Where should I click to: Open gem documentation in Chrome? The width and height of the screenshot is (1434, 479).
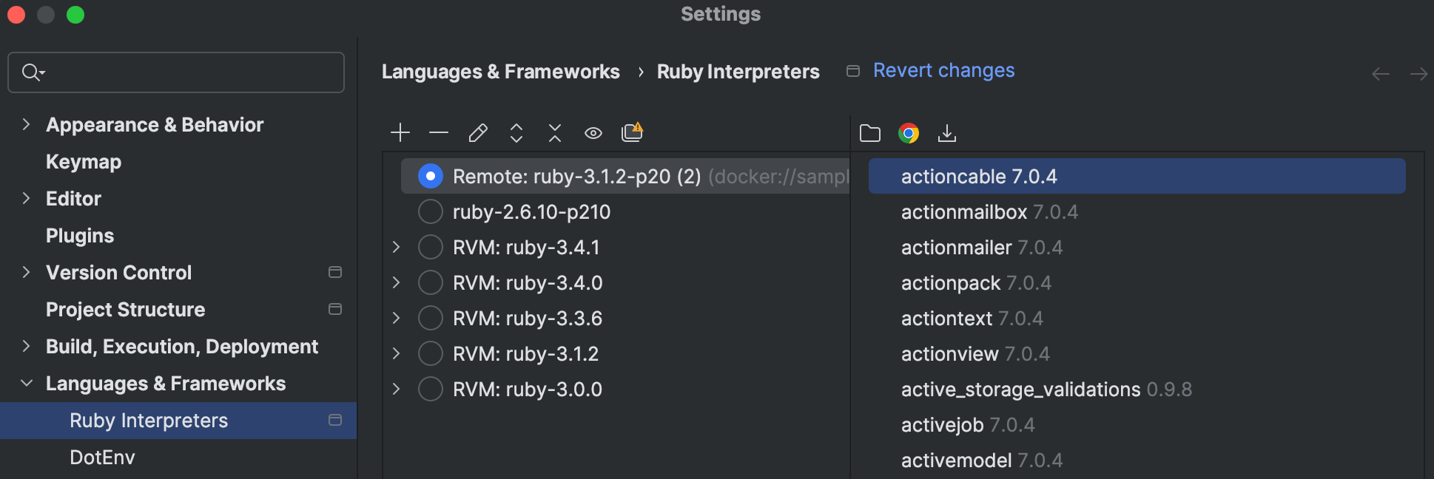pos(909,133)
